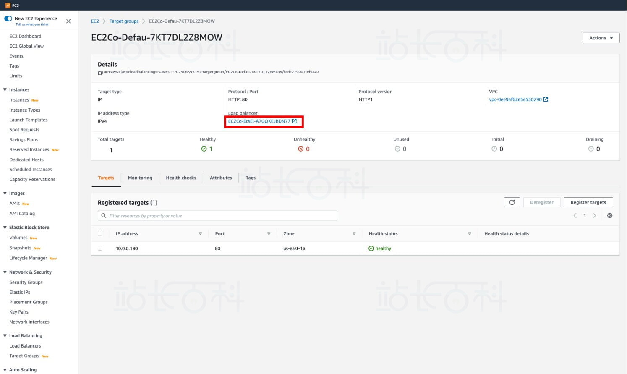Open Elastic IPs in sidebar
Screen dimensions: 627x374
(x=20, y=292)
